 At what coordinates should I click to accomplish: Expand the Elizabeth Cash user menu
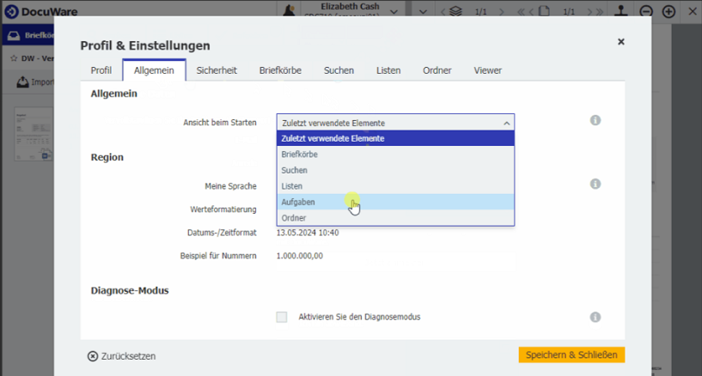tap(394, 11)
